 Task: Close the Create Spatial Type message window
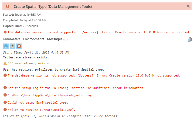click(x=188, y=6)
